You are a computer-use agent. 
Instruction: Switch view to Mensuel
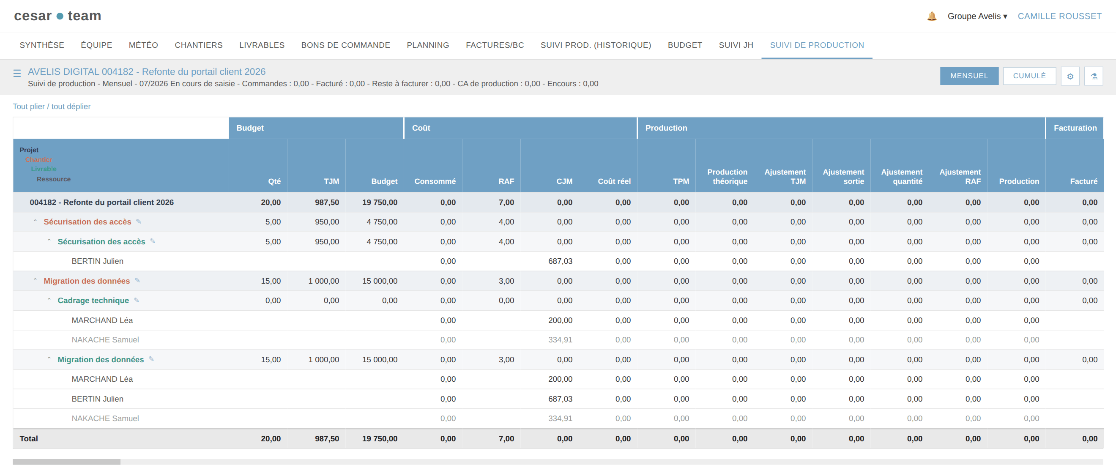(969, 76)
